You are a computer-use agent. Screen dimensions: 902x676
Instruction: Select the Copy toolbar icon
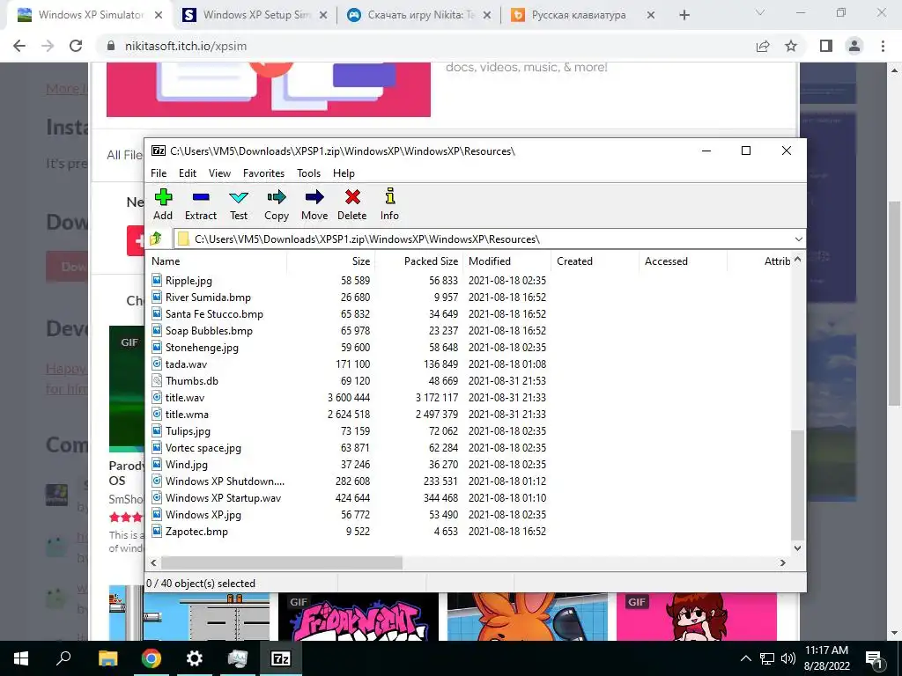coord(276,197)
